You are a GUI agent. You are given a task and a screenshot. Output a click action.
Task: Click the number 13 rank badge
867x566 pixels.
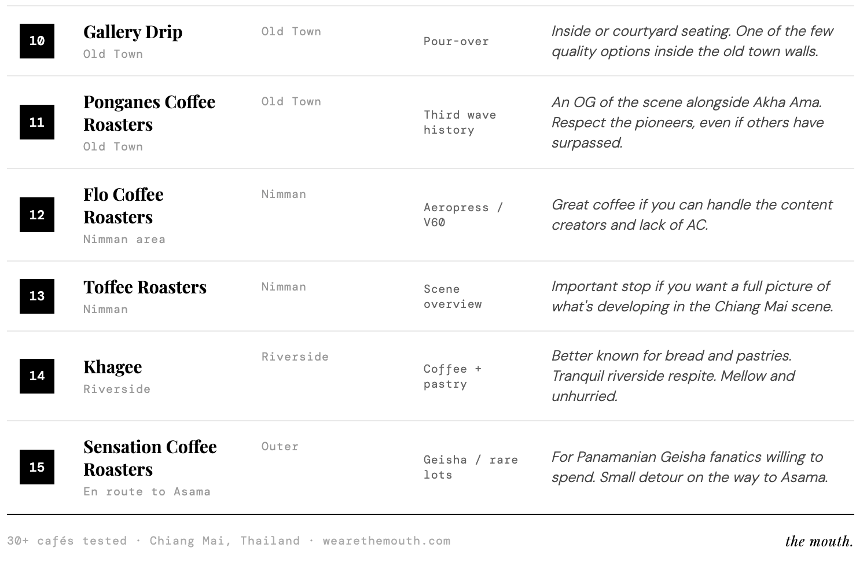(x=37, y=296)
